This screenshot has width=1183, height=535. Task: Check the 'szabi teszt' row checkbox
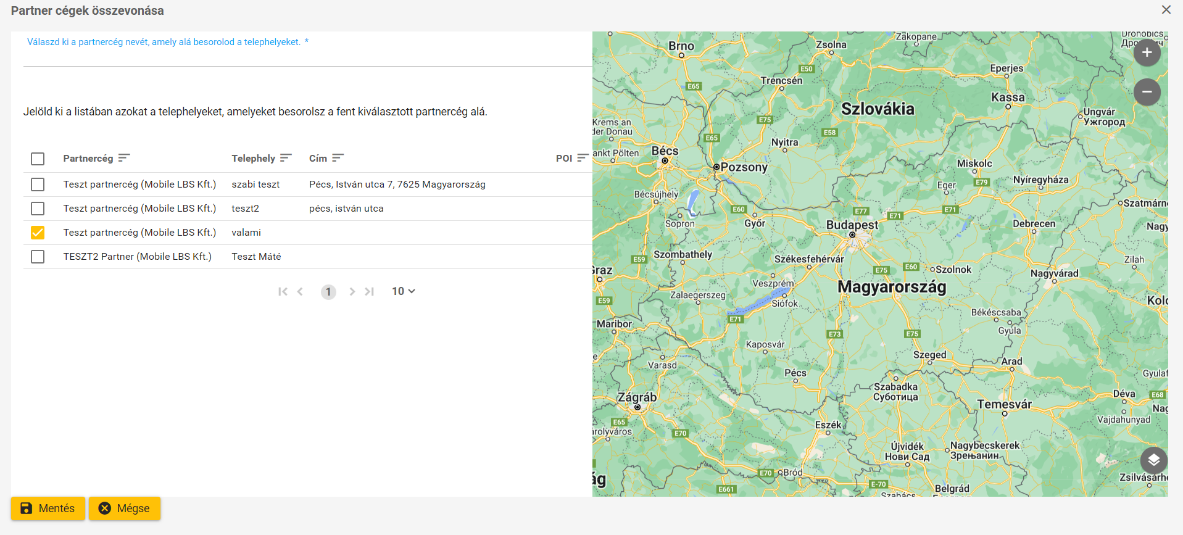point(38,185)
